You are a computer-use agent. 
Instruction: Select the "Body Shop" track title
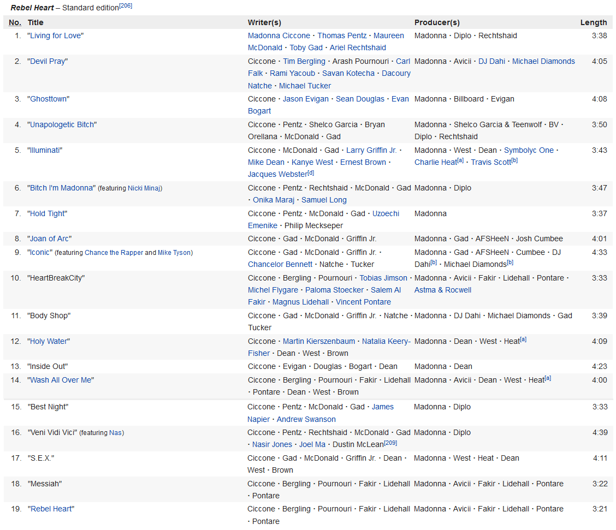[x=49, y=315]
